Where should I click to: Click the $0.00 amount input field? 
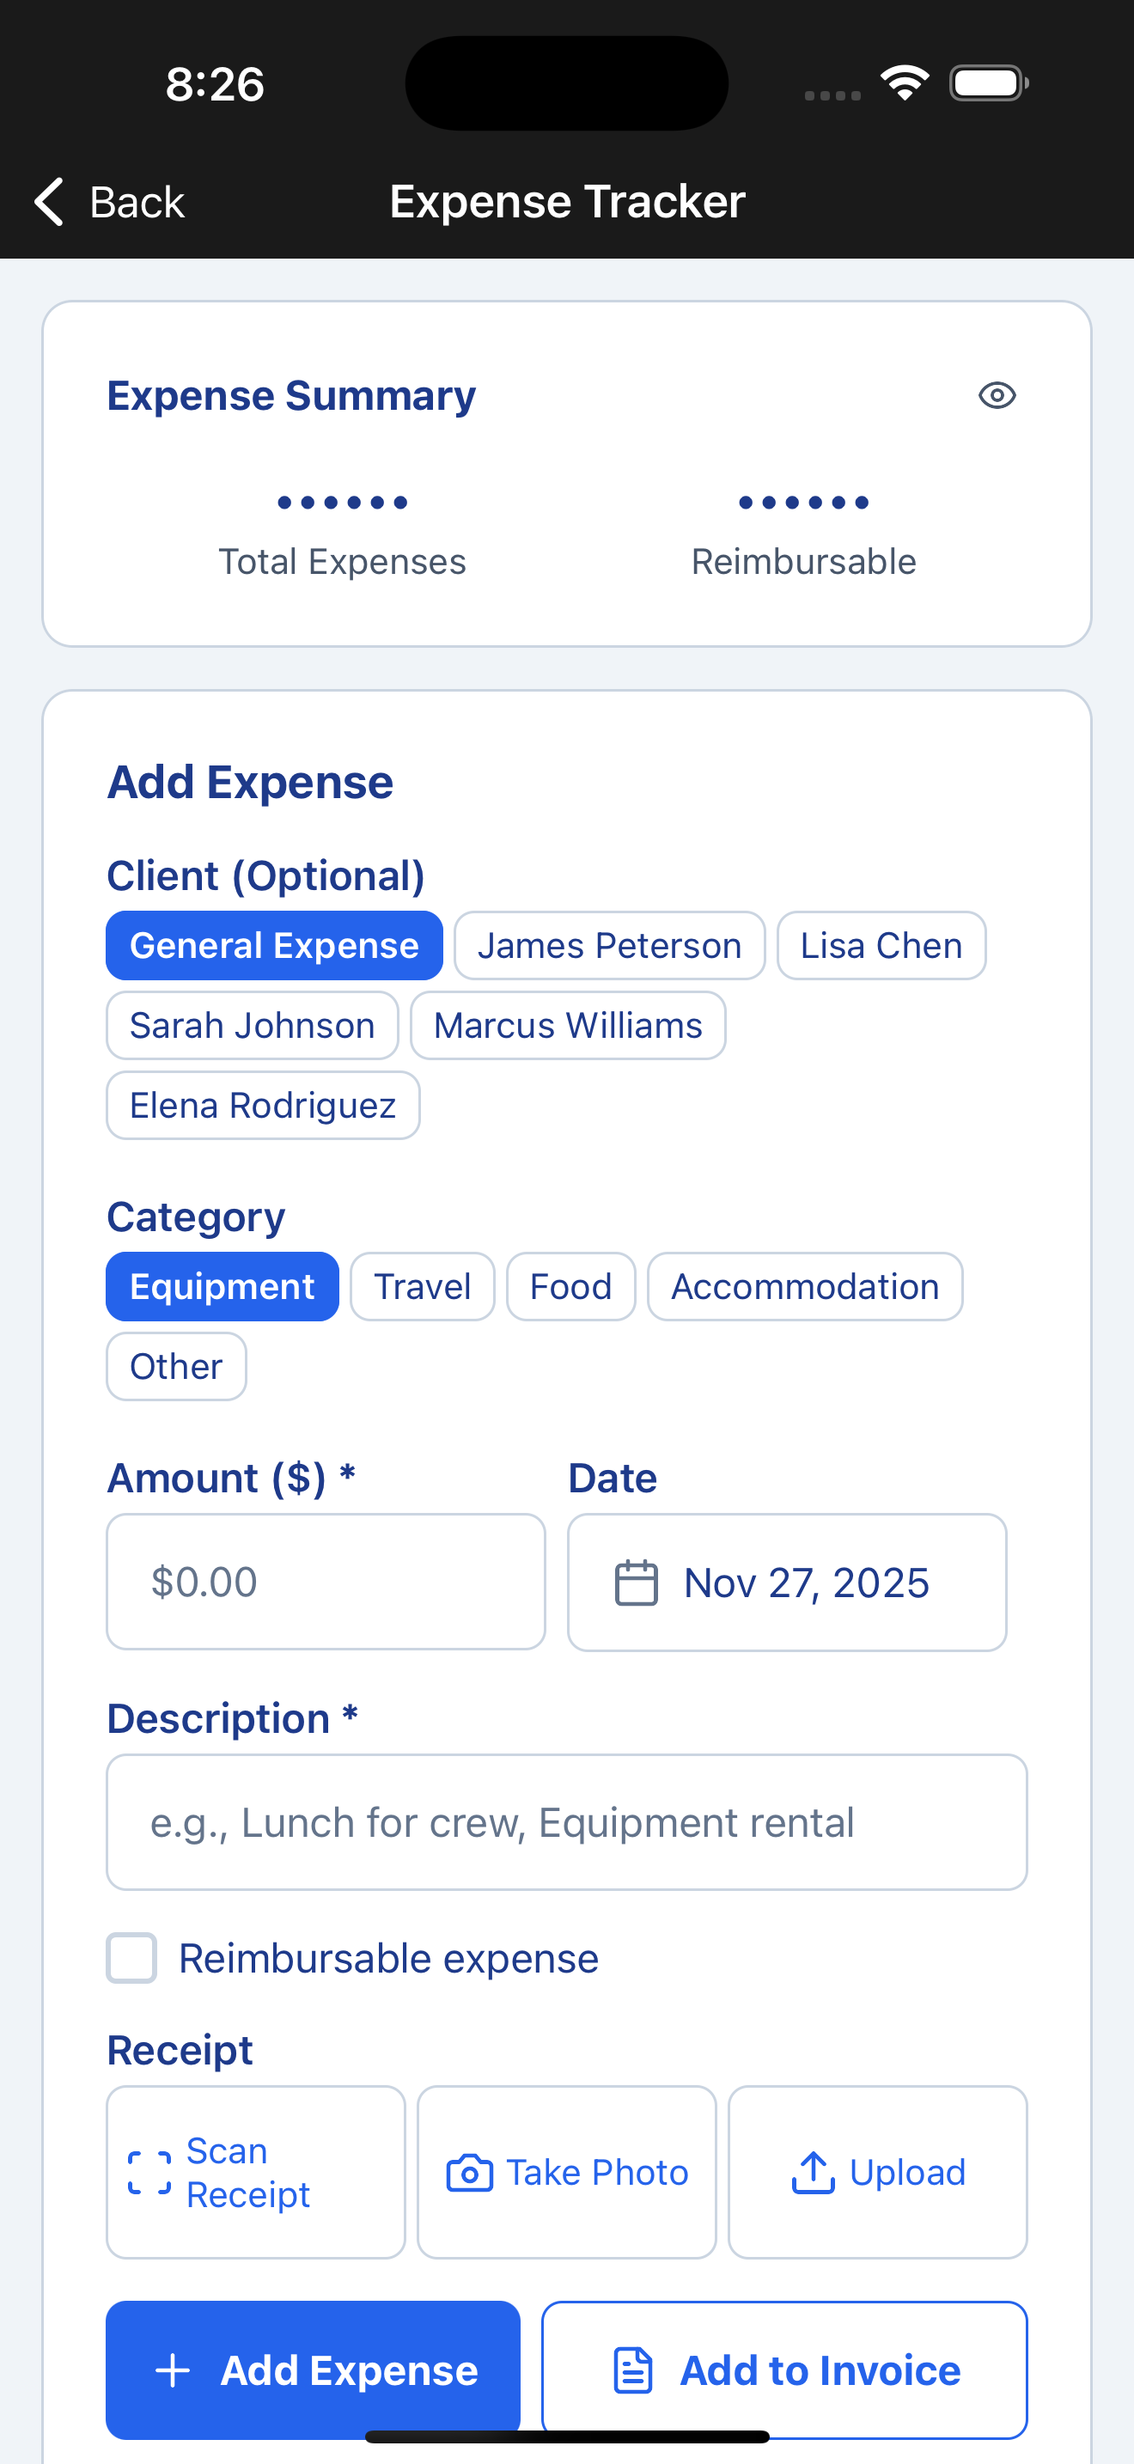pos(326,1582)
